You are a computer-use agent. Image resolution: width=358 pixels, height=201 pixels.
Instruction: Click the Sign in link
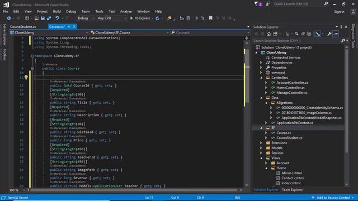(x=339, y=12)
